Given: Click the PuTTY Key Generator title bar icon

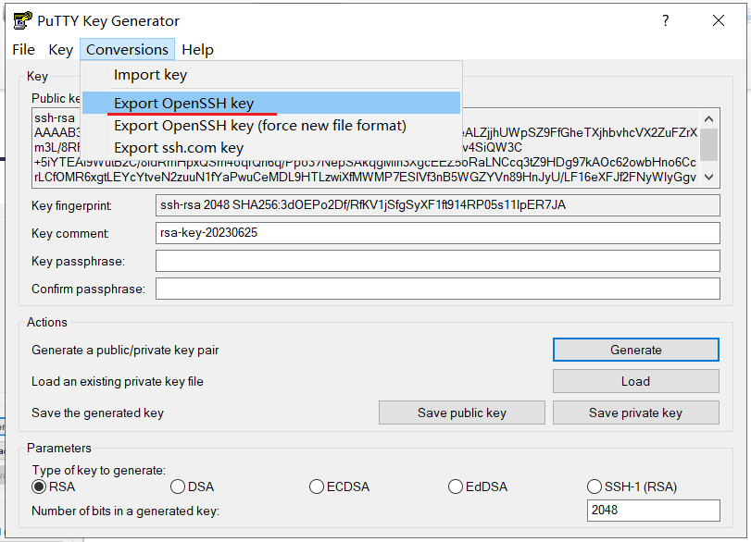Looking at the screenshot, I should click(22, 20).
